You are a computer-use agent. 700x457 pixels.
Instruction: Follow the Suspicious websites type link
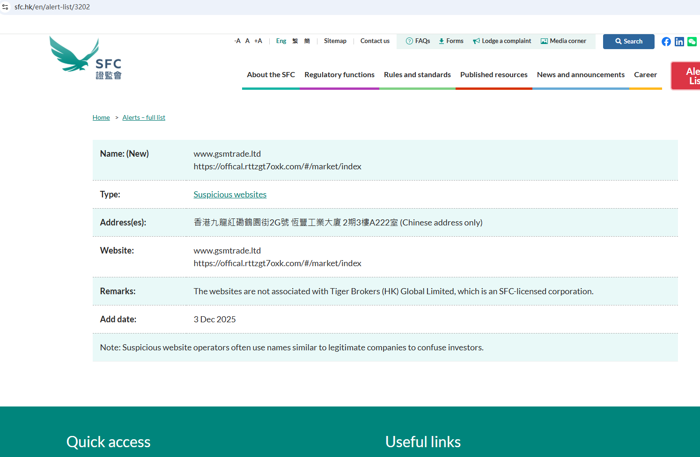230,195
